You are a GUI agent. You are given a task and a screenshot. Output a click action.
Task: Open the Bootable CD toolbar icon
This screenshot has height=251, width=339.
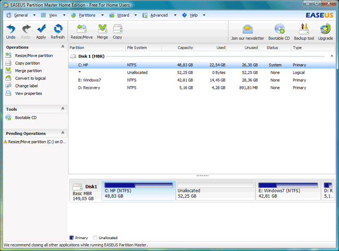pyautogui.click(x=279, y=30)
